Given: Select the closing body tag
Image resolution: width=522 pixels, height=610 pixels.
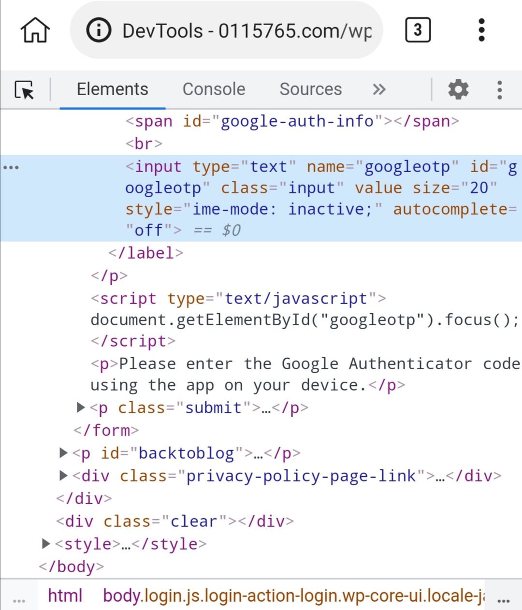Looking at the screenshot, I should click(71, 566).
